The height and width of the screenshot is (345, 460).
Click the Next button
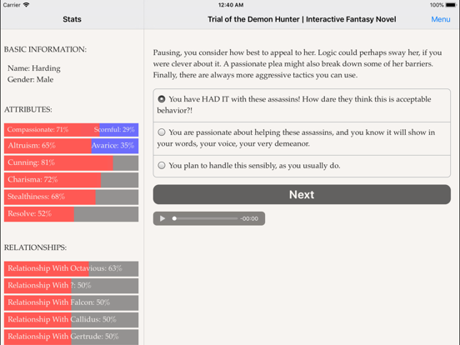302,194
